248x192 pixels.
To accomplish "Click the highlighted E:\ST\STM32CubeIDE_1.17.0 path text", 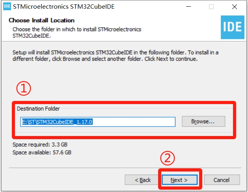I will pyautogui.click(x=57, y=122).
